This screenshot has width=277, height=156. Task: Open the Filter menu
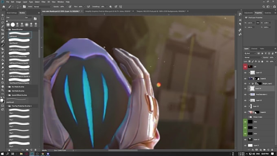pos(43,2)
